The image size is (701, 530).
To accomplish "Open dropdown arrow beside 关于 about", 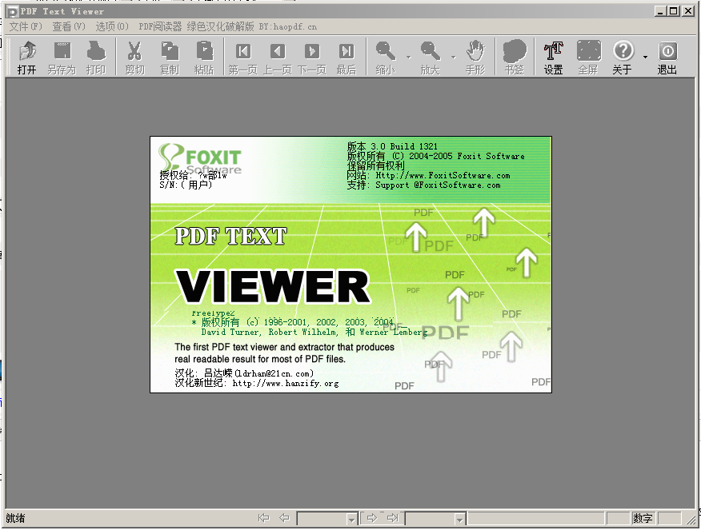I will point(645,57).
